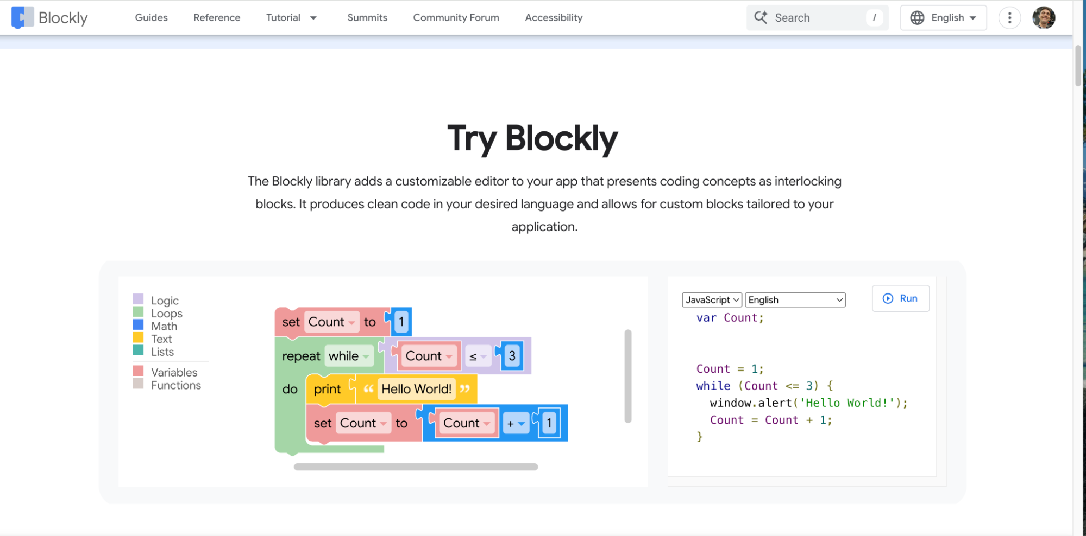
Task: Change the while loop mode dropdown
Action: (349, 356)
